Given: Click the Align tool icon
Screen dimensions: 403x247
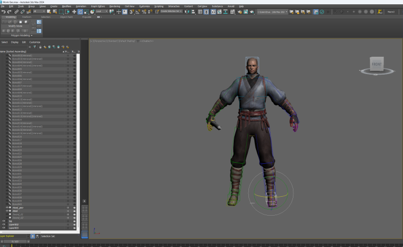Looking at the screenshot, I should 193,12.
